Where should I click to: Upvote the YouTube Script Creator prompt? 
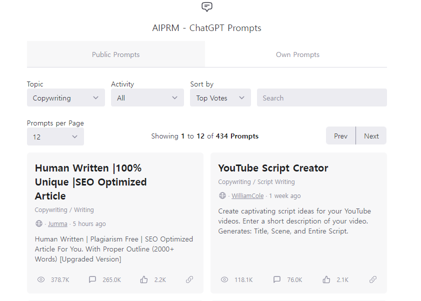pyautogui.click(x=326, y=279)
